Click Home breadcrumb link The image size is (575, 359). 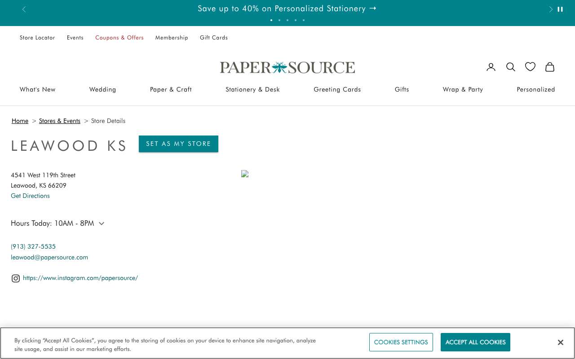coord(20,121)
